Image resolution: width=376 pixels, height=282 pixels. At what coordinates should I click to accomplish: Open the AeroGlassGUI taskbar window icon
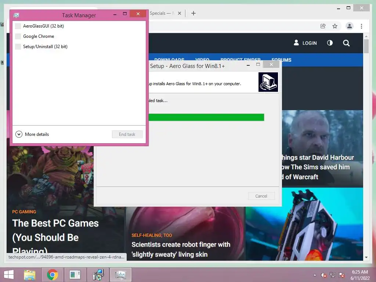pos(75,275)
